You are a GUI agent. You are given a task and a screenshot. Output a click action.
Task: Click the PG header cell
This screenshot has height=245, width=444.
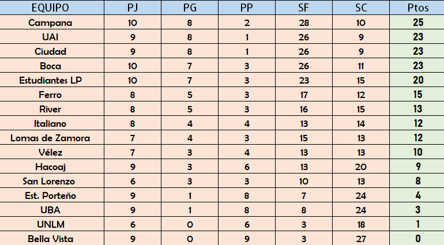pos(190,7)
